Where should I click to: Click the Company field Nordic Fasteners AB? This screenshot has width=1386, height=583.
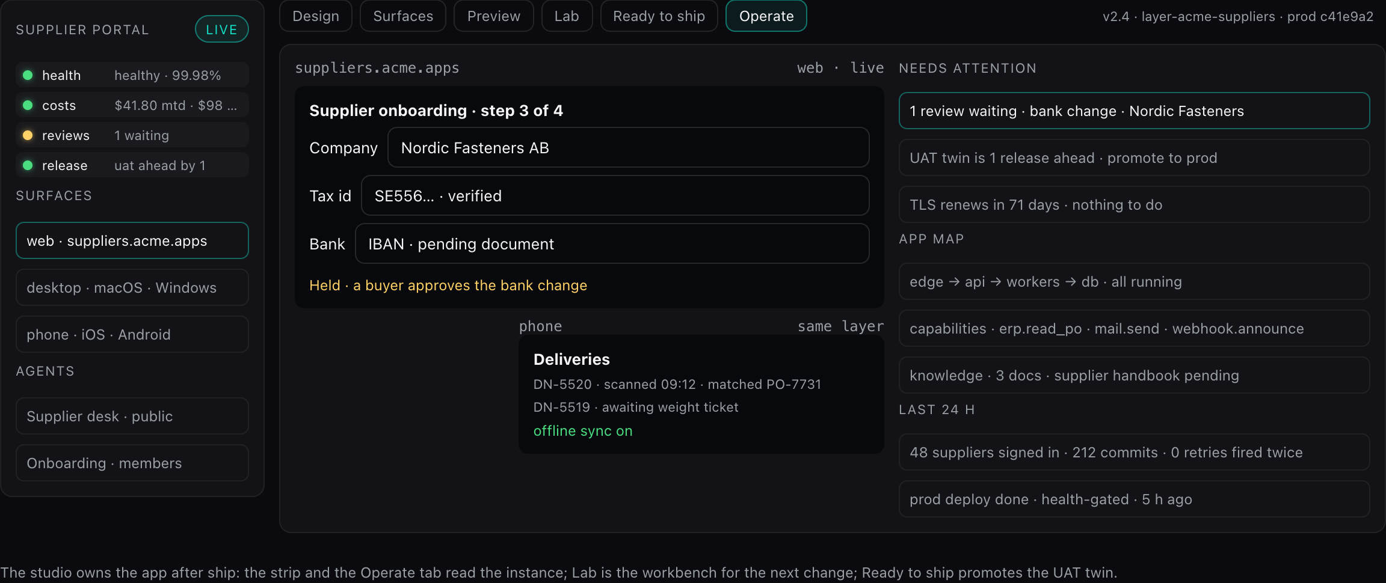[629, 147]
